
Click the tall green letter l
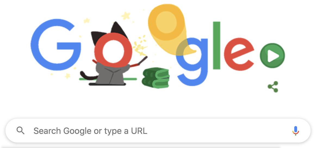coord(217,45)
